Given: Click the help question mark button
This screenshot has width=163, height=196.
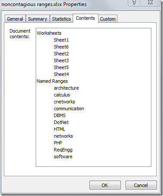Looking at the screenshot, I should pos(134,2).
